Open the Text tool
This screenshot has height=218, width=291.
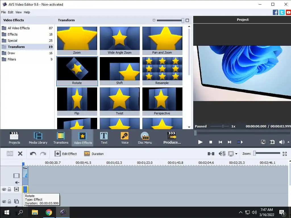tap(104, 138)
